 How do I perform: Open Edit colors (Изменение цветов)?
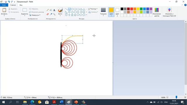click(x=157, y=12)
